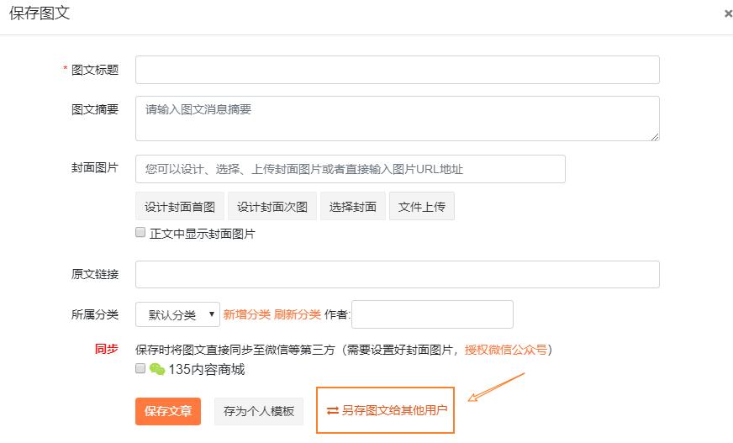Click the 选择封面 button

353,206
